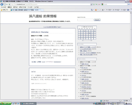
Task: Click the taskbar clock
Action: coord(129,104)
